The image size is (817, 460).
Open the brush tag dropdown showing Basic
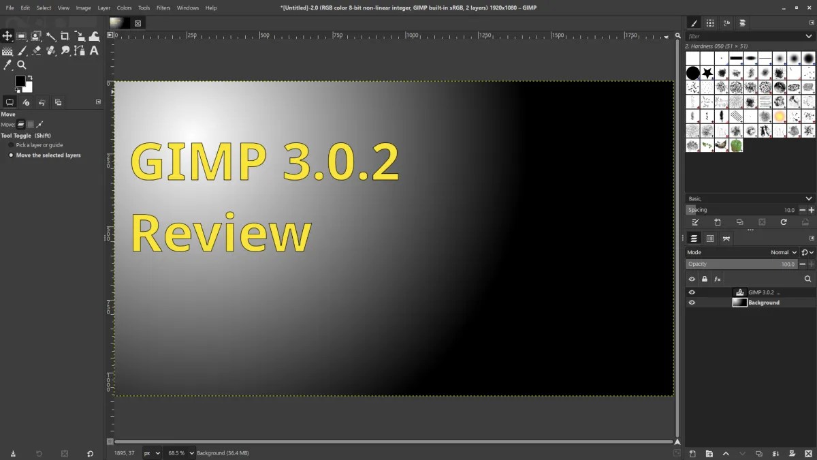click(x=750, y=198)
